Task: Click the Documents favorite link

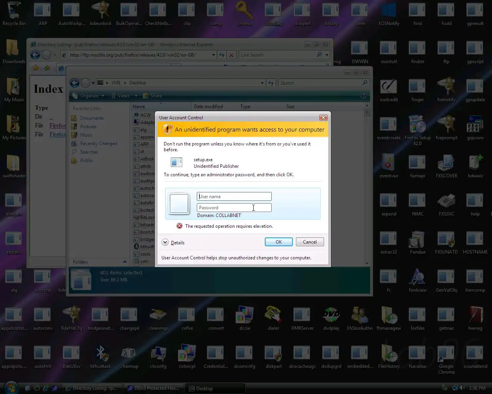Action: pyautogui.click(x=92, y=118)
